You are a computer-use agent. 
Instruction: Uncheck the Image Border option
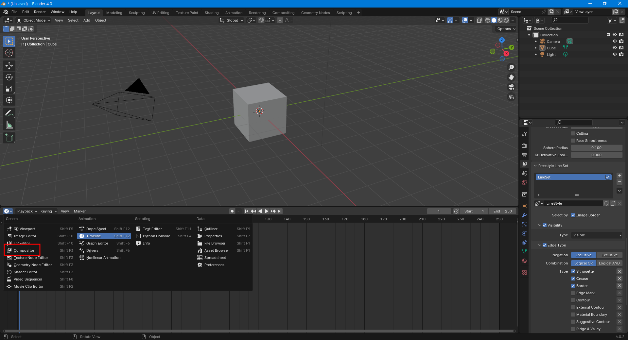click(x=573, y=215)
